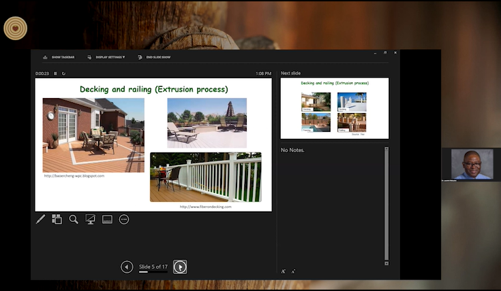Screen dimensions: 501x291
Task: Select the pen and laser pointer tool
Action: coord(41,220)
